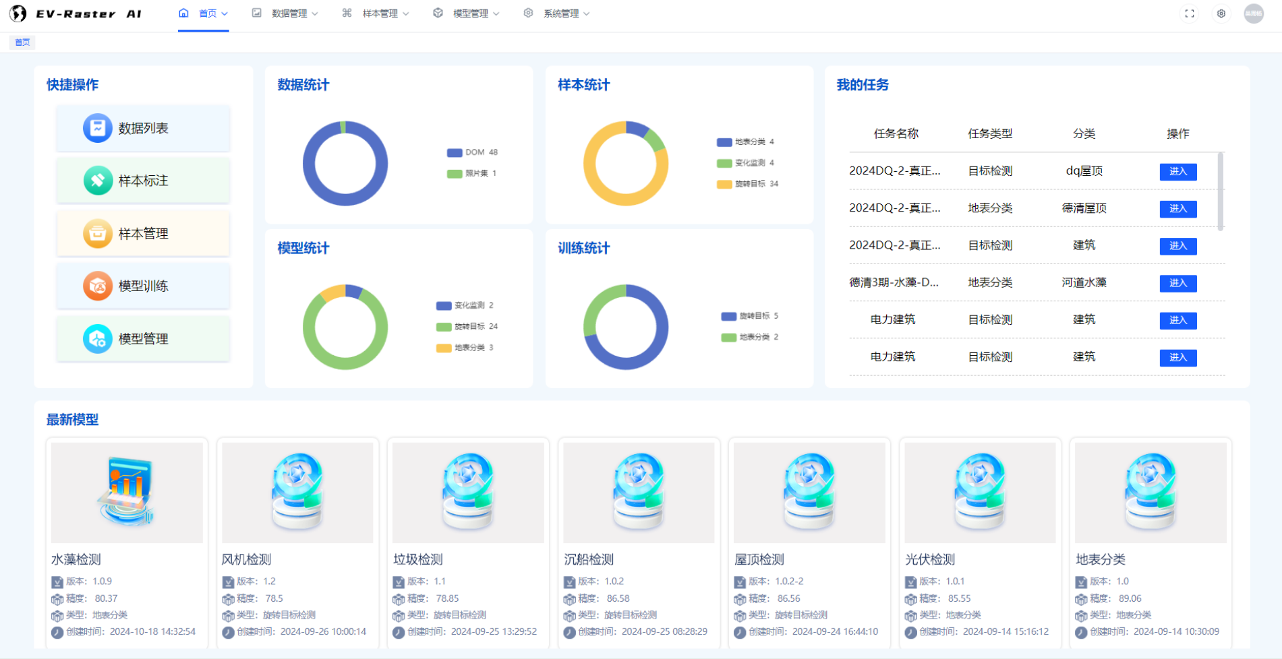Expand the 首页 dropdown chevron

pyautogui.click(x=225, y=13)
